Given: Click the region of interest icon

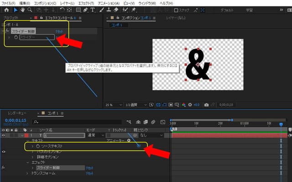Looking at the screenshot, I should click(171, 105).
